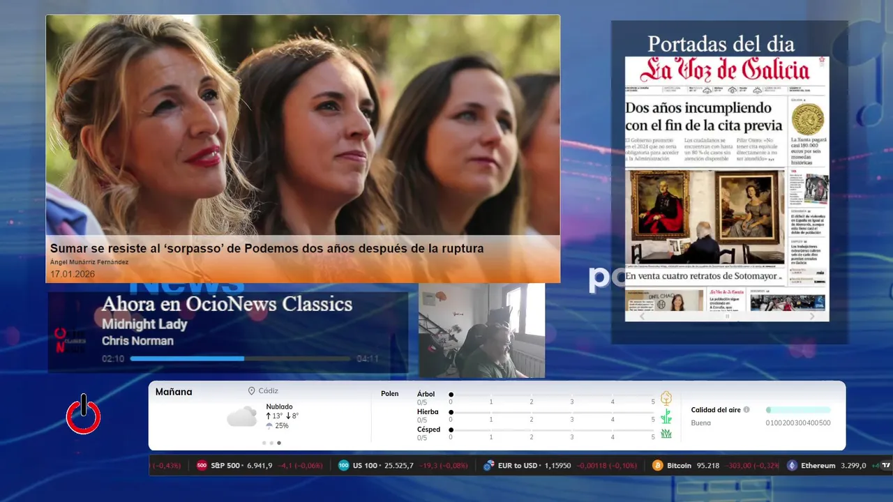Click the 'Portadas del dia' title
Viewport: 893px width, 502px height.
(721, 43)
